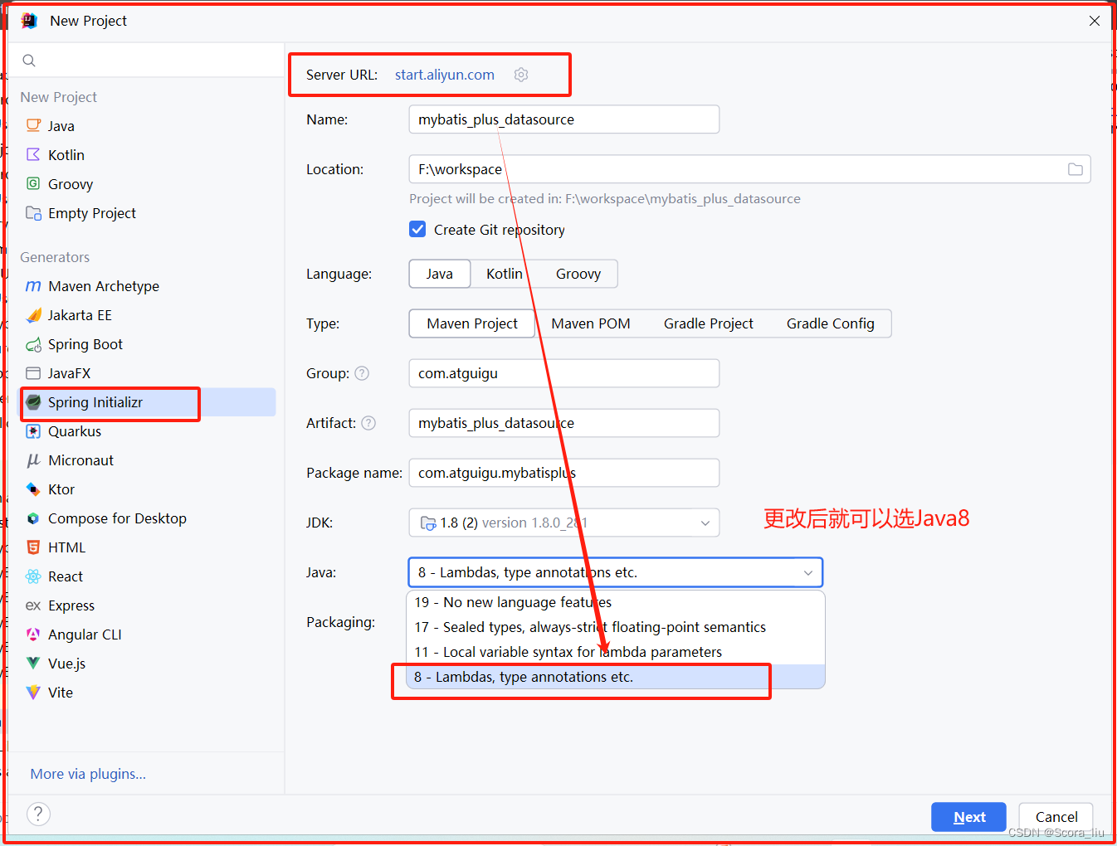Click the Java generator icon

33,126
